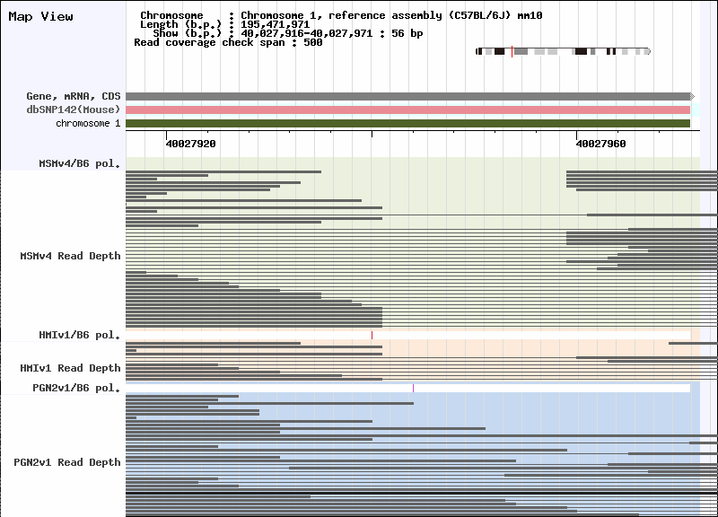Click the "chromosome 1" track label
The height and width of the screenshot is (517, 718).
coord(88,123)
